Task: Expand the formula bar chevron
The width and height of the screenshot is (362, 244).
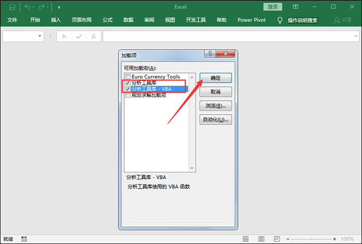Action: tap(356, 36)
